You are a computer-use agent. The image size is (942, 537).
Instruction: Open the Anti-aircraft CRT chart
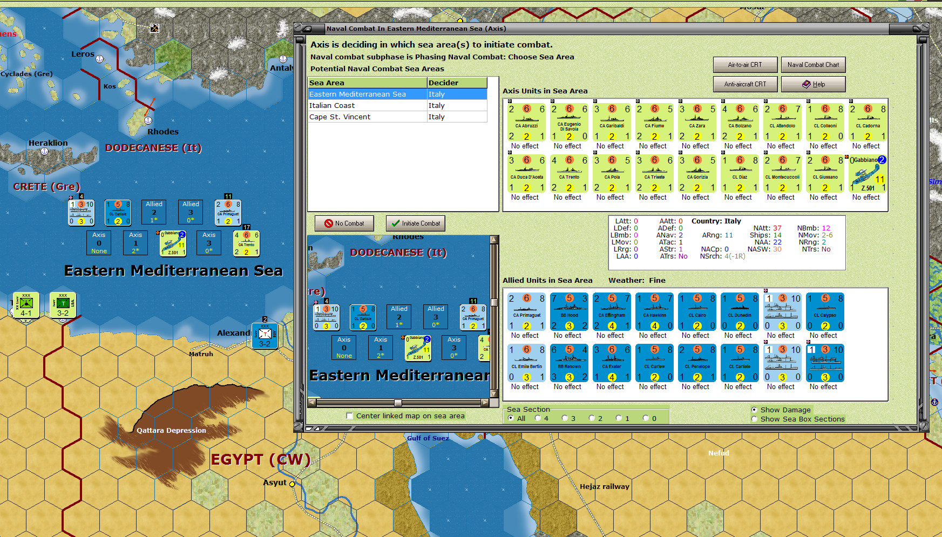[745, 84]
